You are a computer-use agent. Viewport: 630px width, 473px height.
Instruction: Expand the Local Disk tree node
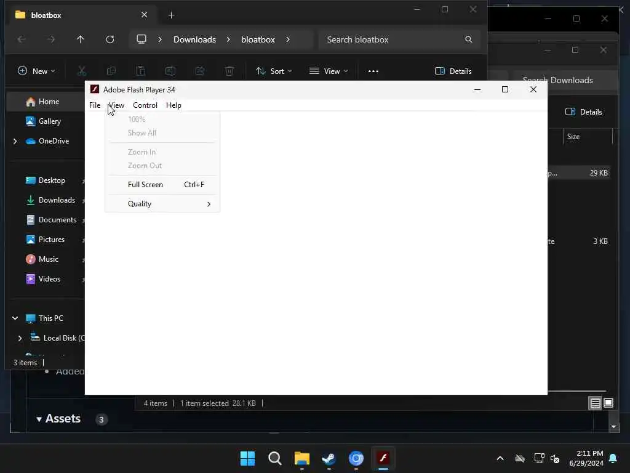pos(20,338)
